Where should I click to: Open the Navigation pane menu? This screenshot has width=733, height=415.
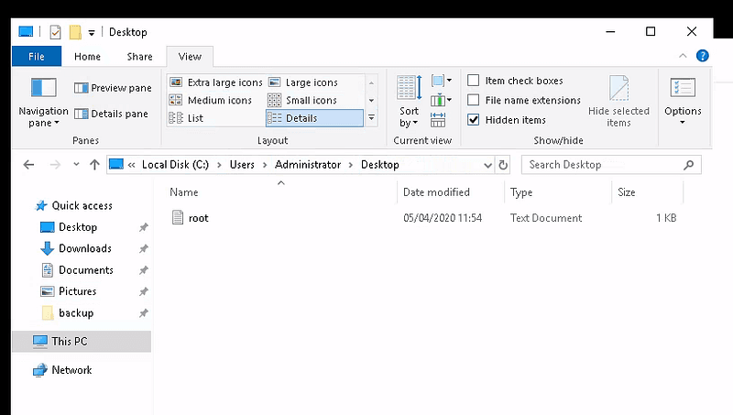point(43,103)
